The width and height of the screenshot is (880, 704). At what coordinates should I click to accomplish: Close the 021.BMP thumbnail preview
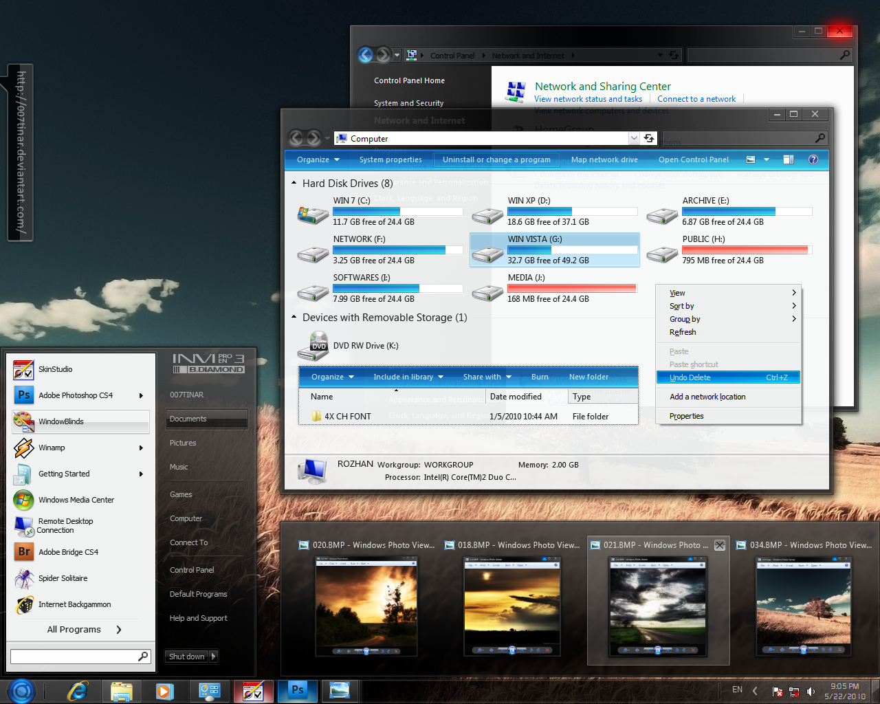pyautogui.click(x=720, y=545)
